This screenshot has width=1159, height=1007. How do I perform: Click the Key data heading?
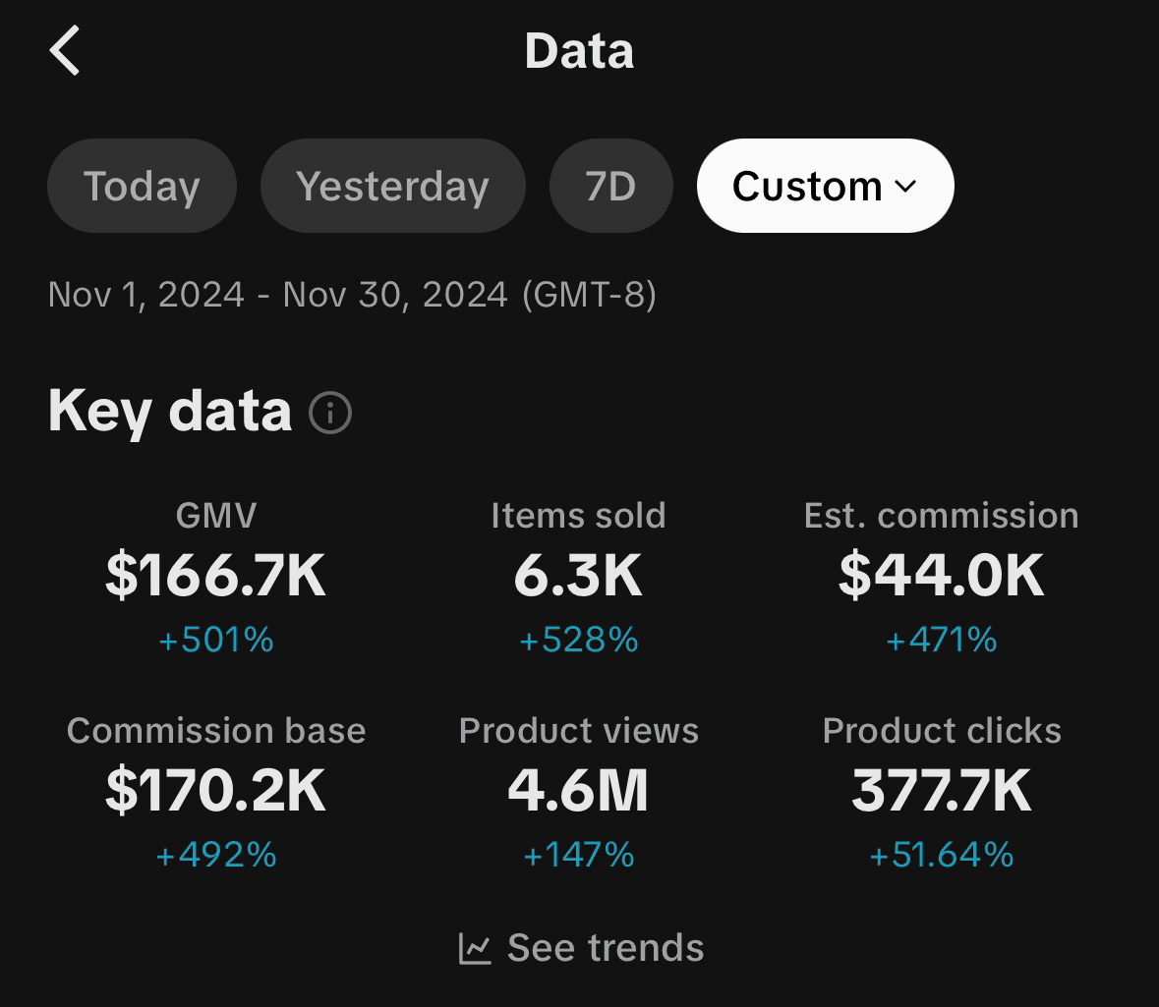[x=170, y=411]
